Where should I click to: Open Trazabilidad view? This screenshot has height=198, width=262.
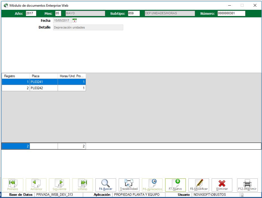tap(129, 185)
